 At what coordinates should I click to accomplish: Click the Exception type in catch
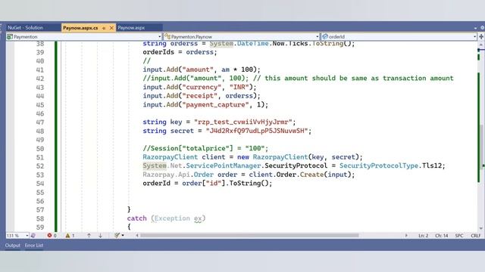coord(172,218)
